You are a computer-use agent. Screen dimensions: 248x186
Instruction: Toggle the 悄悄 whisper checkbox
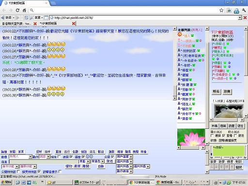pyautogui.click(x=59, y=157)
